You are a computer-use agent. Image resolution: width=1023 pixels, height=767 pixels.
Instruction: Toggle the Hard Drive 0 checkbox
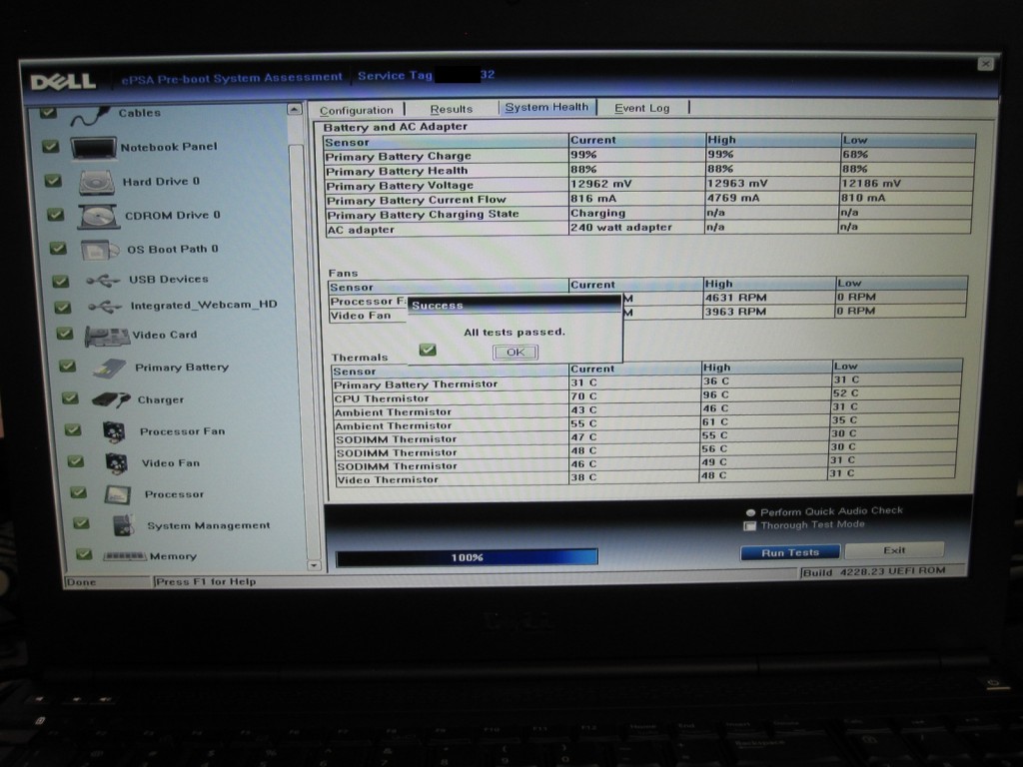click(x=53, y=180)
